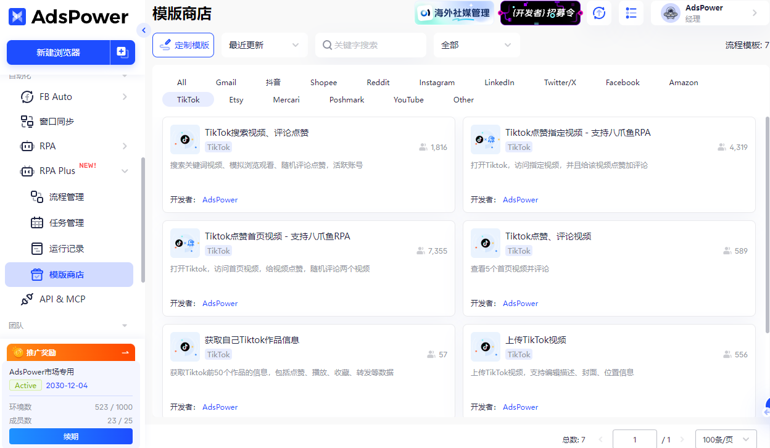Open the list icon next to account avatar
The width and height of the screenshot is (770, 448).
click(631, 13)
